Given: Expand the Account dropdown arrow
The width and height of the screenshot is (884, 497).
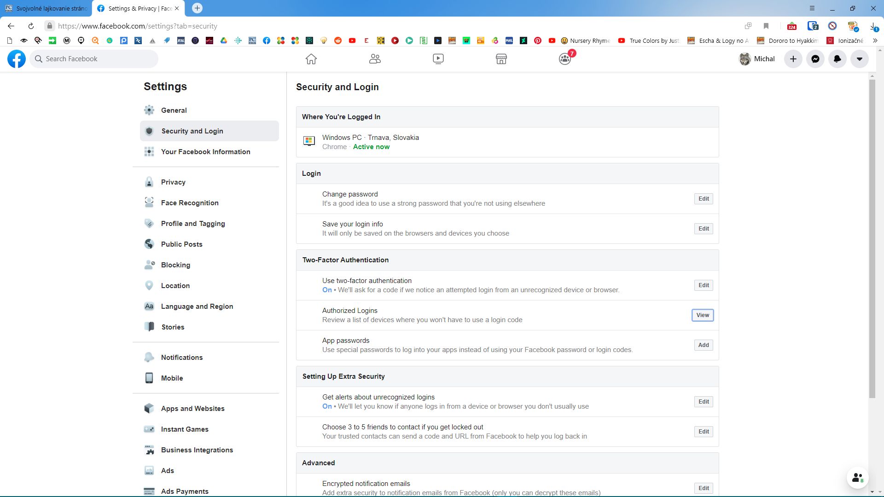Looking at the screenshot, I should (x=859, y=59).
